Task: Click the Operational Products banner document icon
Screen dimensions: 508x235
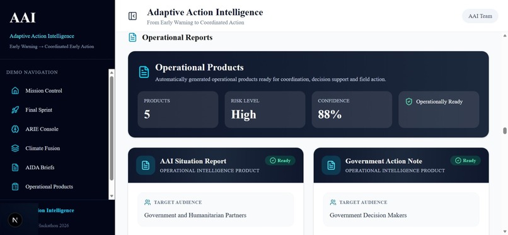Action: click(144, 72)
